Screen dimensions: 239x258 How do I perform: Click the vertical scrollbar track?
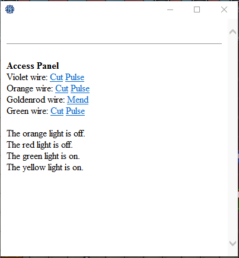tap(232, 138)
